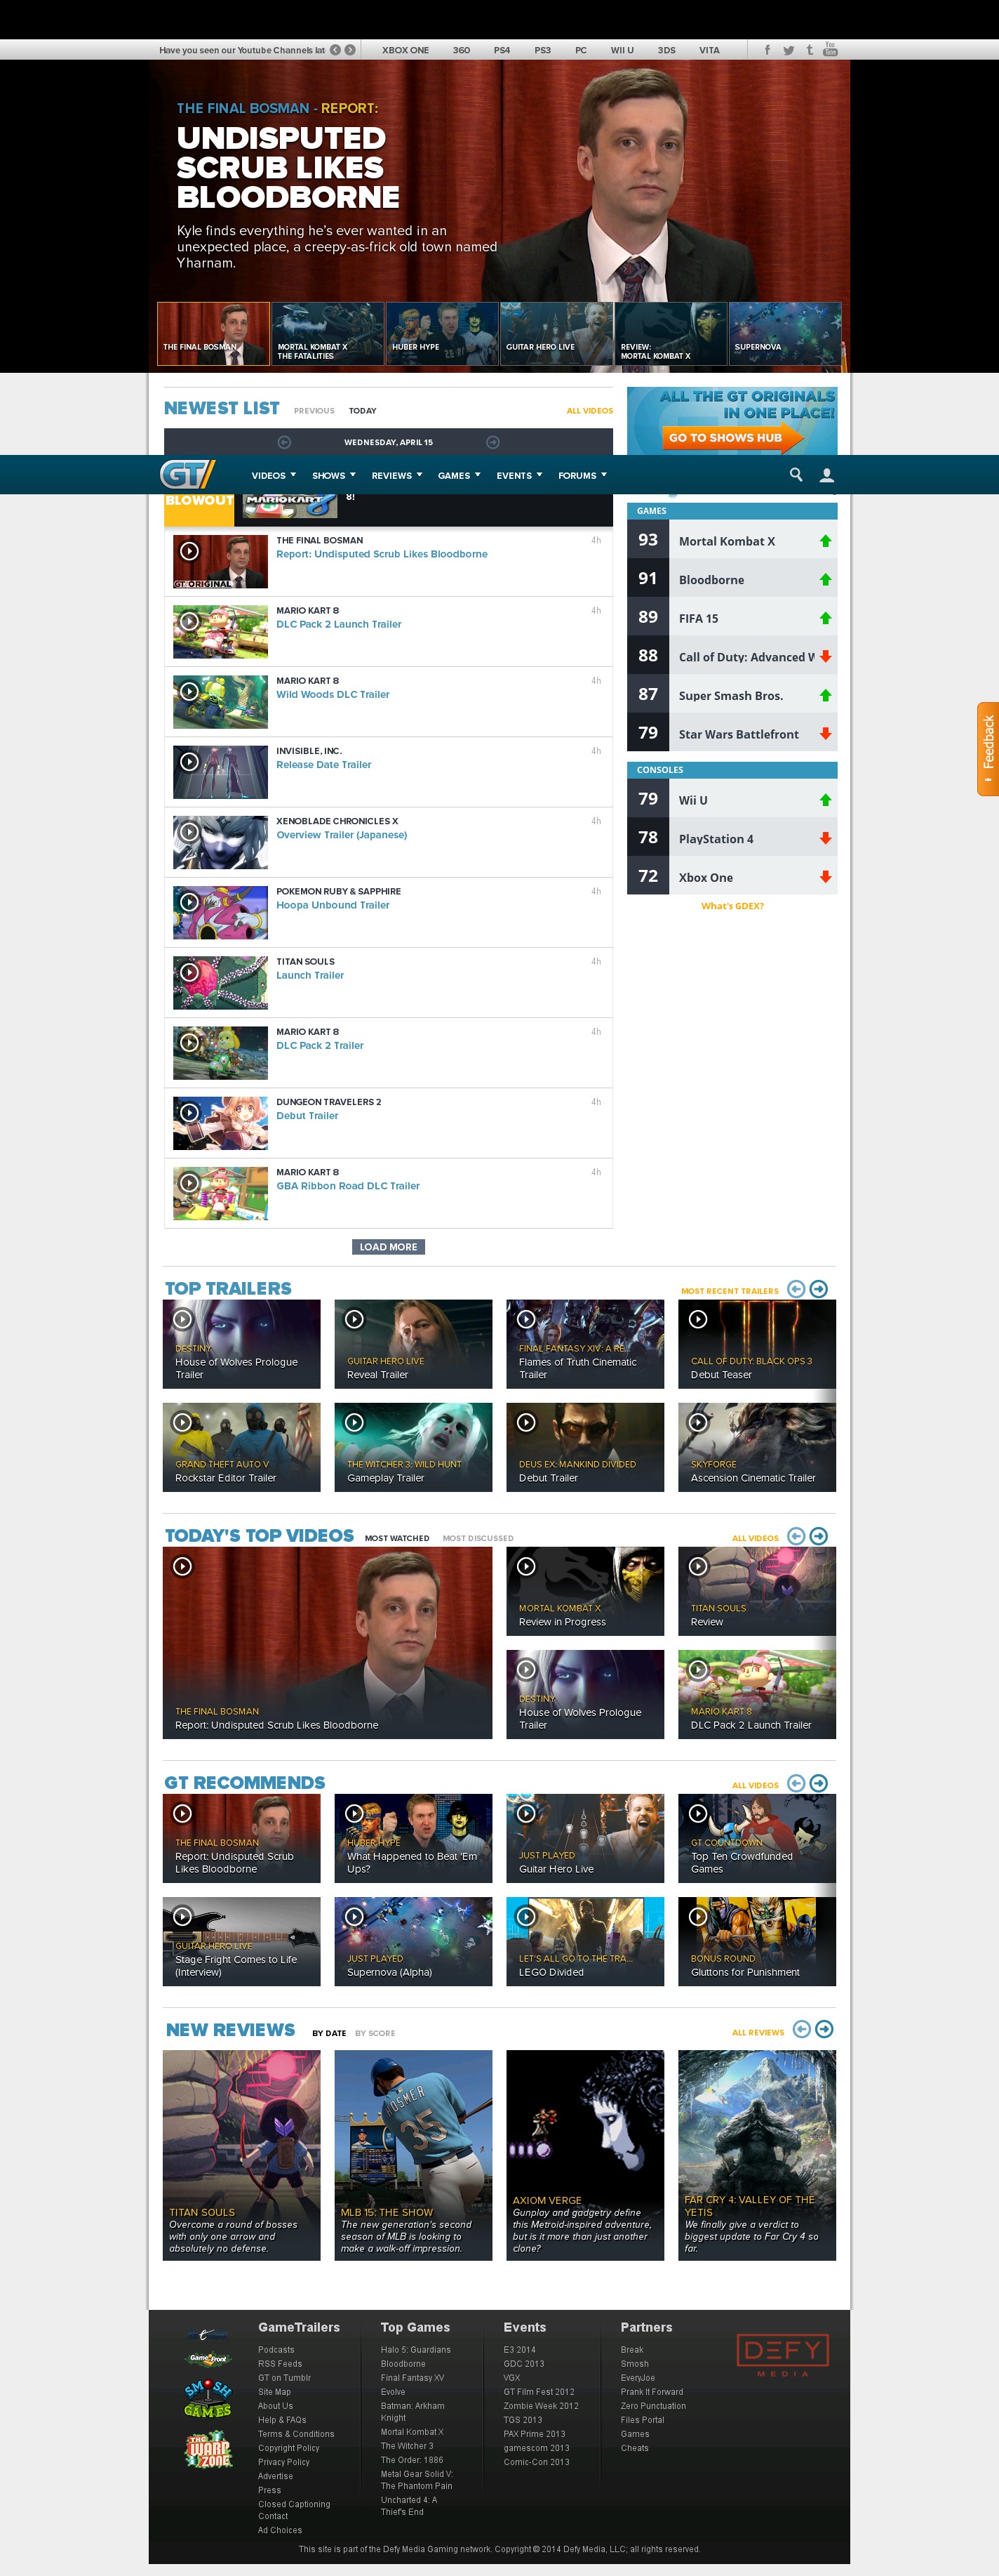The width and height of the screenshot is (999, 2576).
Task: Select the PS4 platform tab
Action: click(502, 50)
